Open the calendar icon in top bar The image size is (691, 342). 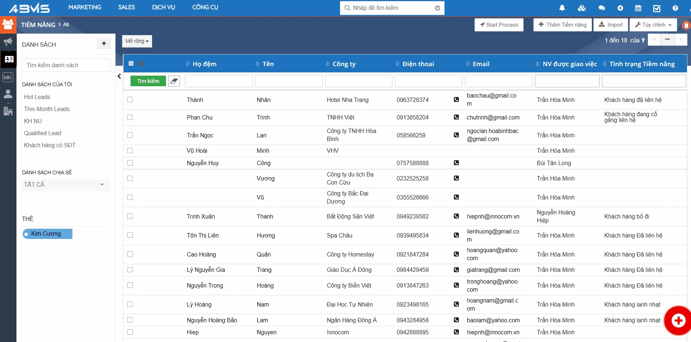638,8
